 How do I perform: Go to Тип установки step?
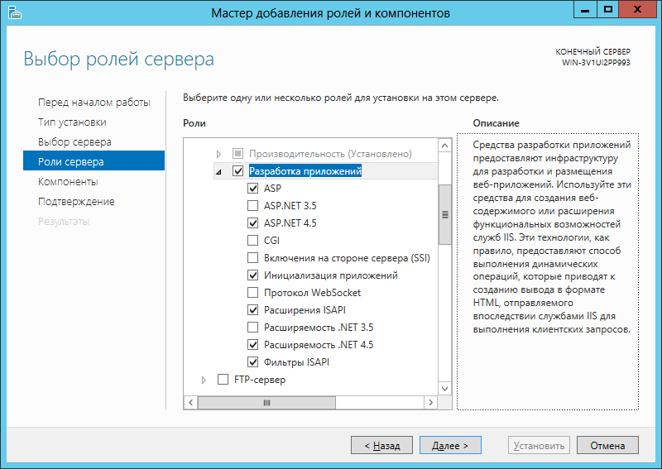[x=72, y=122]
